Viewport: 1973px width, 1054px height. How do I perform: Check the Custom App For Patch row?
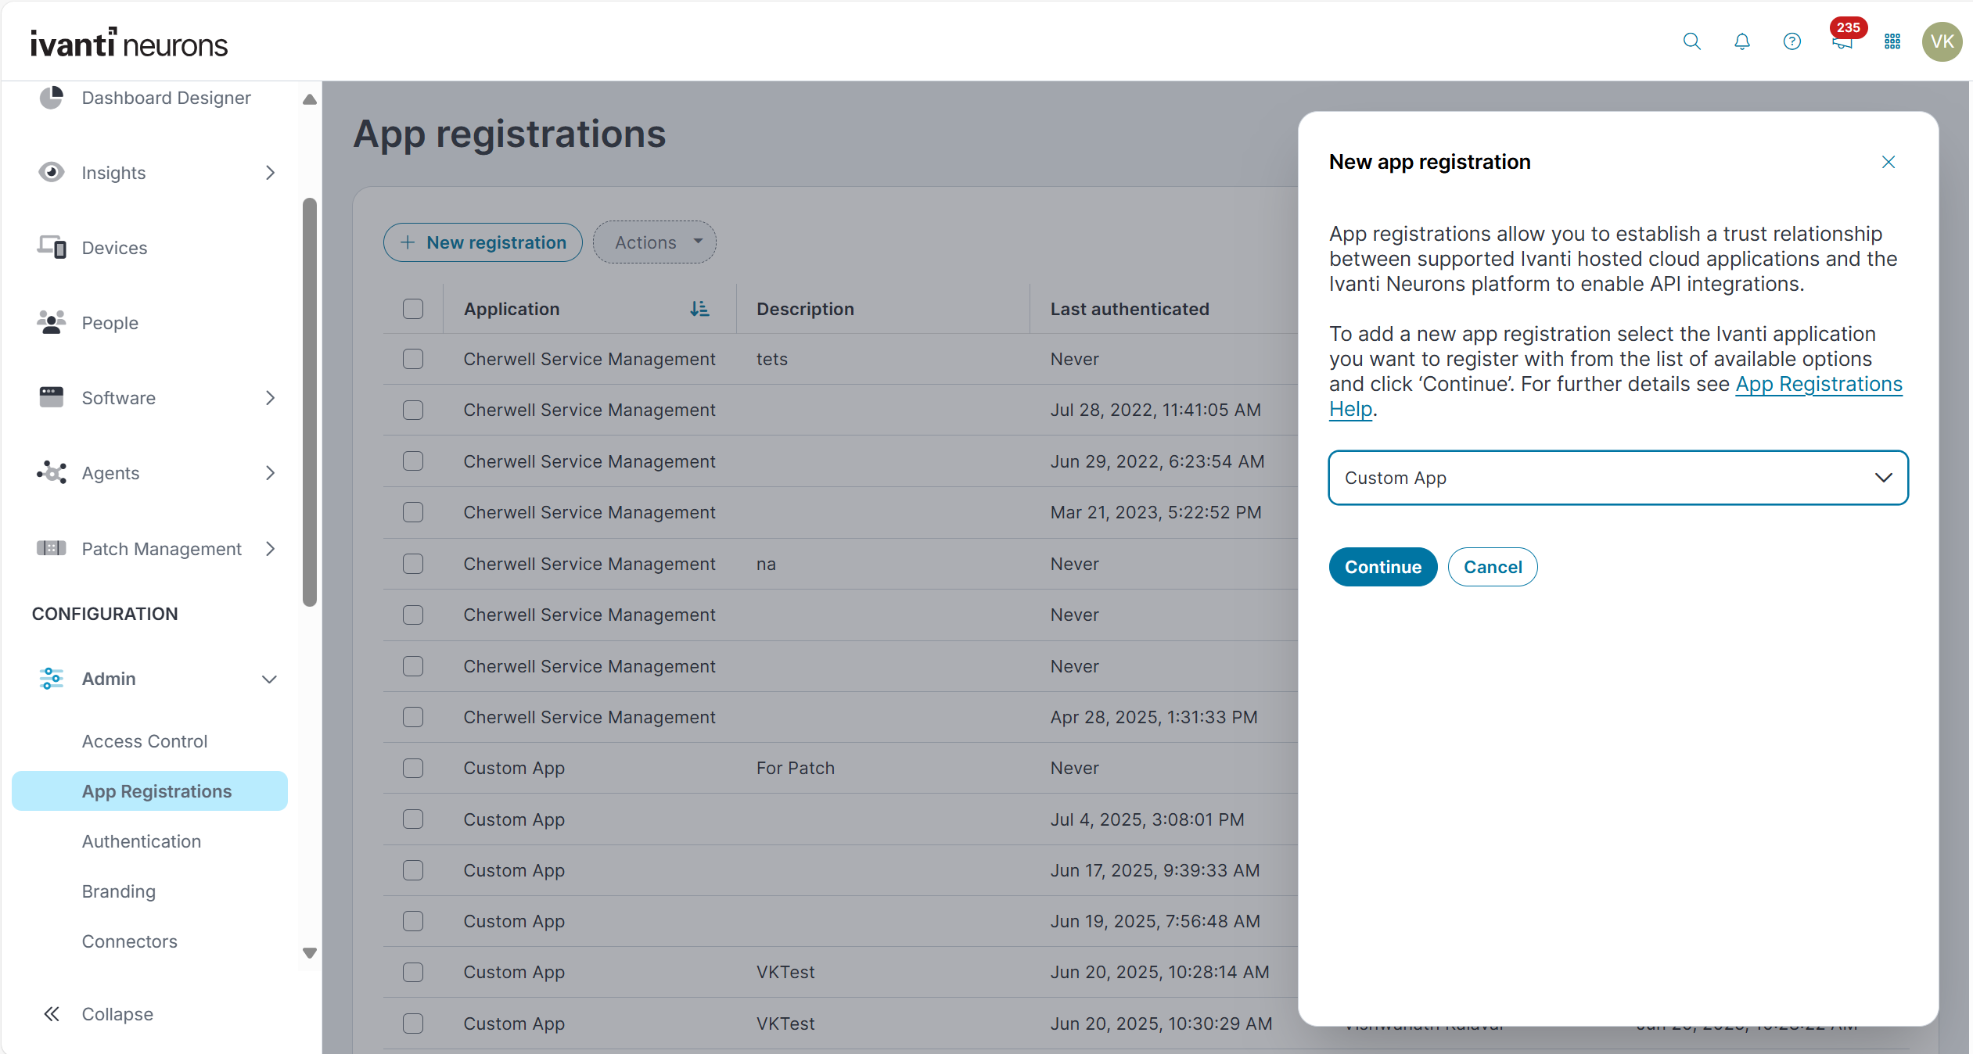click(x=413, y=768)
